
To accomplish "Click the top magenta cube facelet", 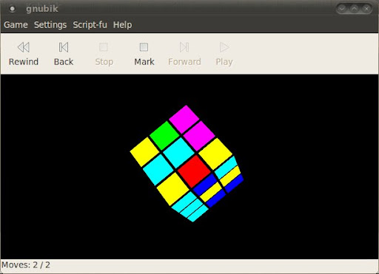I will 184,119.
